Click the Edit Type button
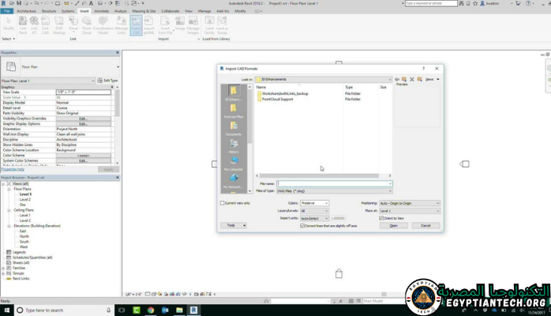This screenshot has height=316, width=551. (108, 81)
